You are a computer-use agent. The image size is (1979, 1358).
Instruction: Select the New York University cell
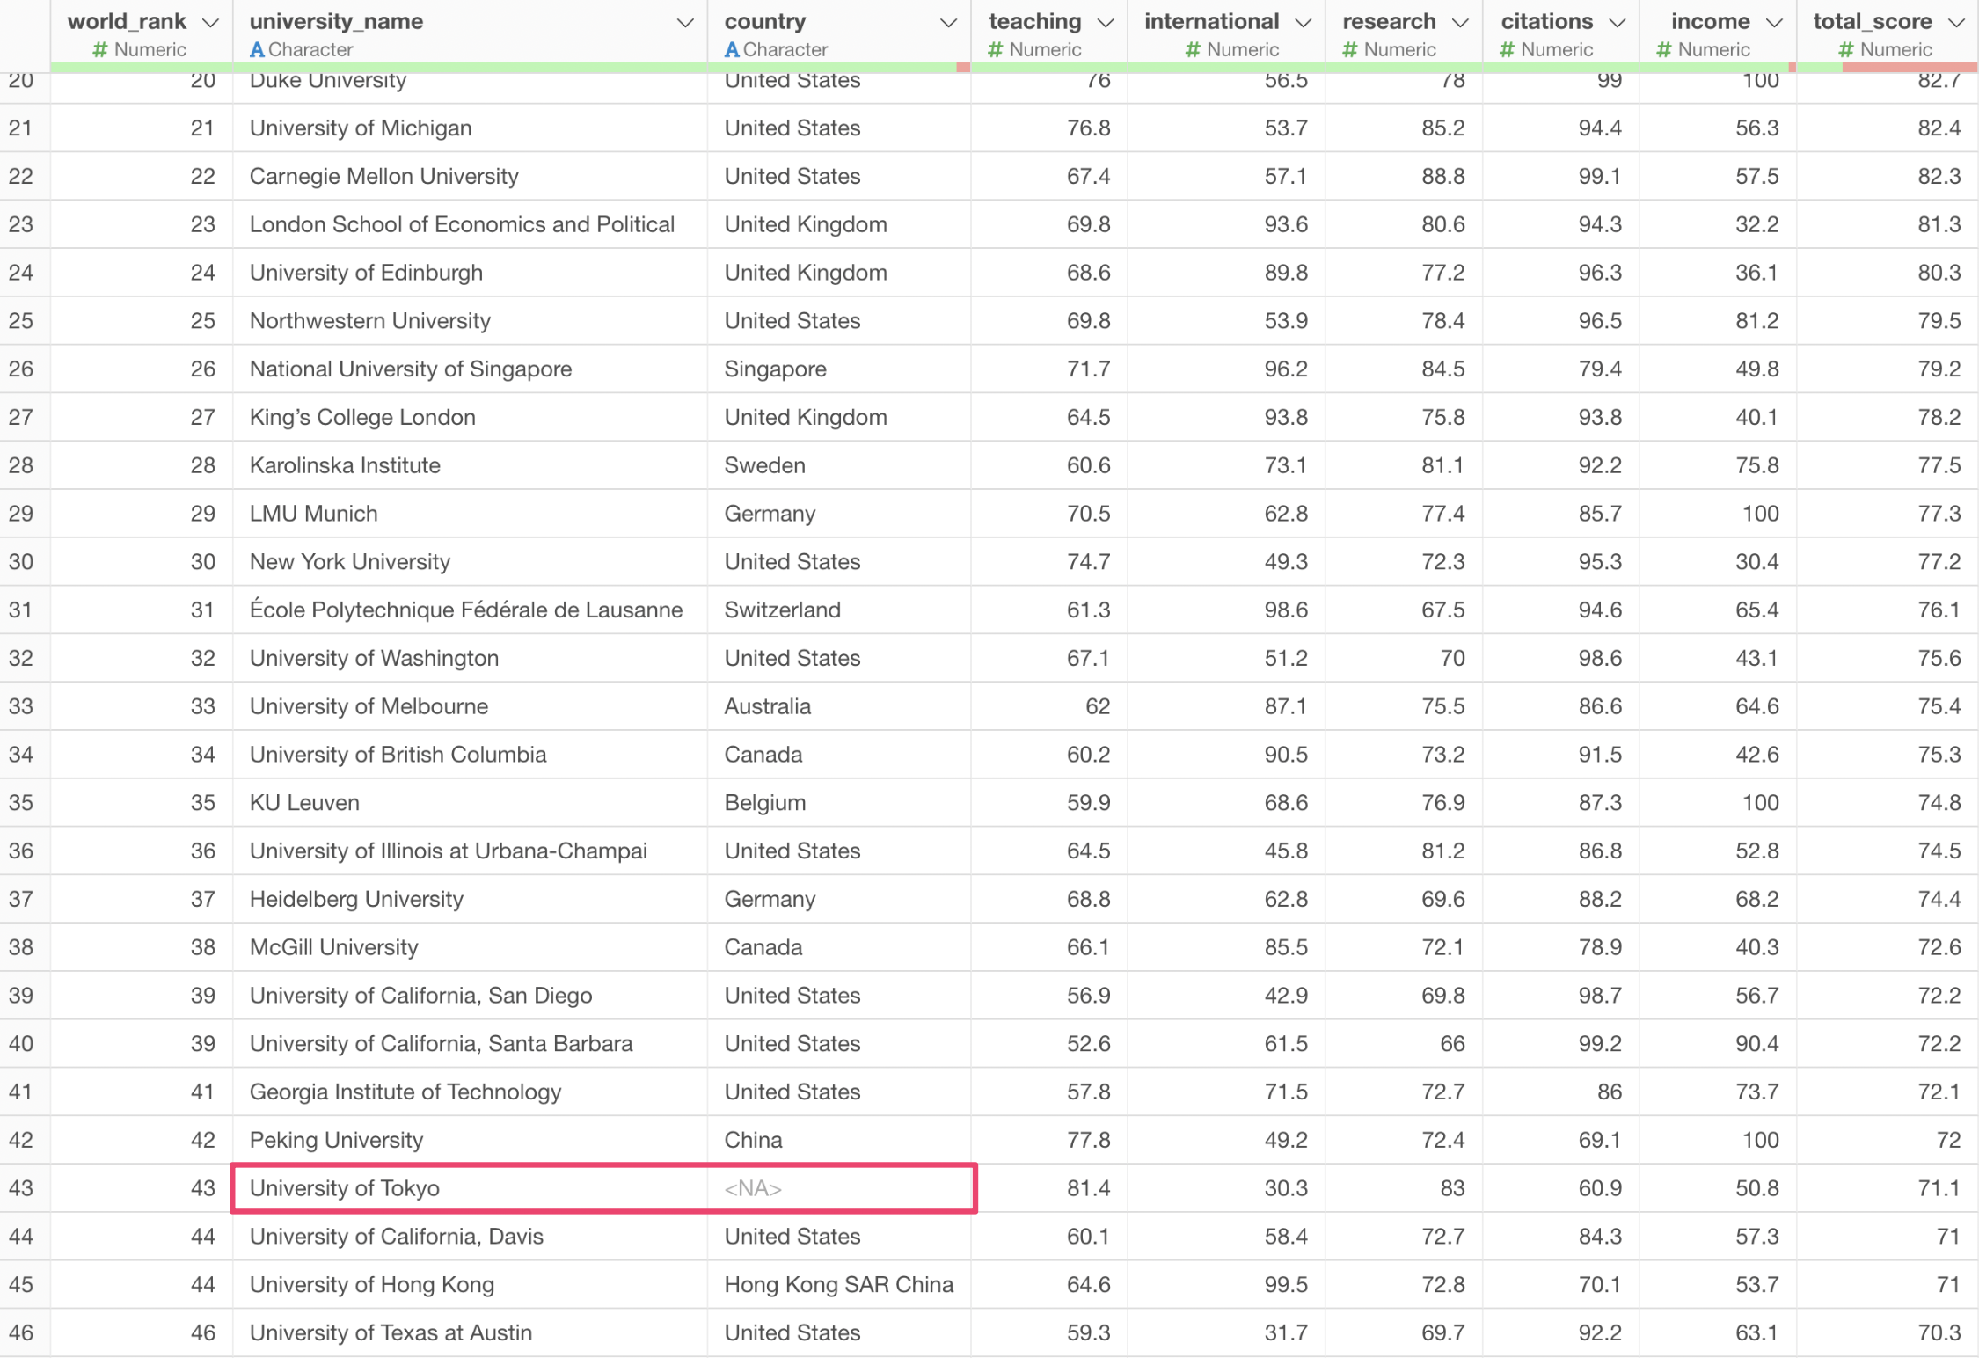pyautogui.click(x=470, y=562)
